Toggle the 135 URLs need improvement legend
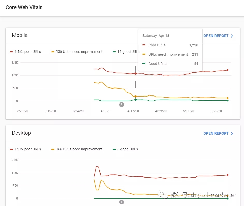 (x=77, y=51)
